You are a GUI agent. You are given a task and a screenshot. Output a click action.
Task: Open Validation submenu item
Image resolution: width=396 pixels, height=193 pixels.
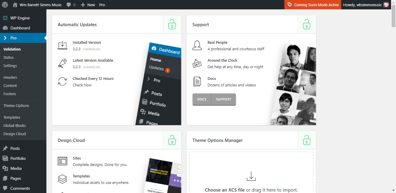pyautogui.click(x=12, y=49)
